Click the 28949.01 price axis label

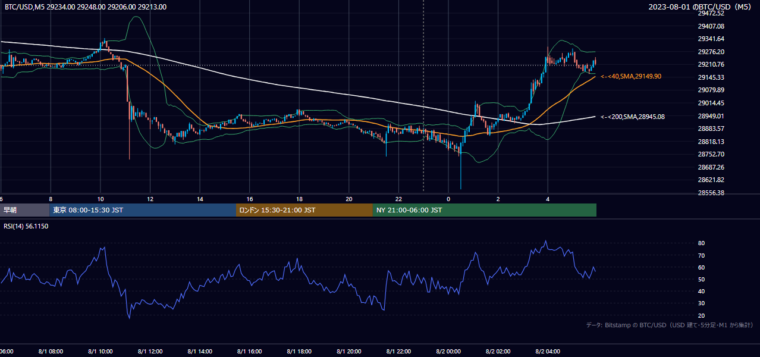[x=711, y=115]
